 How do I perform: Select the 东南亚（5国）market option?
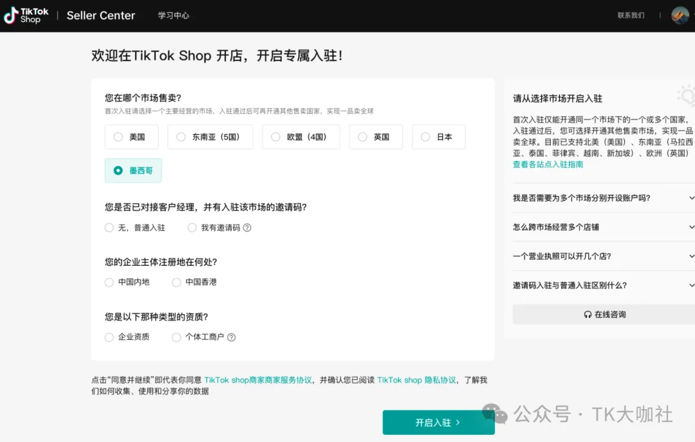coord(210,137)
